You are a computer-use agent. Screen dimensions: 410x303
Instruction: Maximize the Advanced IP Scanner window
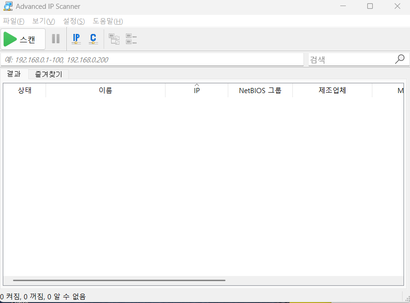(370, 6)
